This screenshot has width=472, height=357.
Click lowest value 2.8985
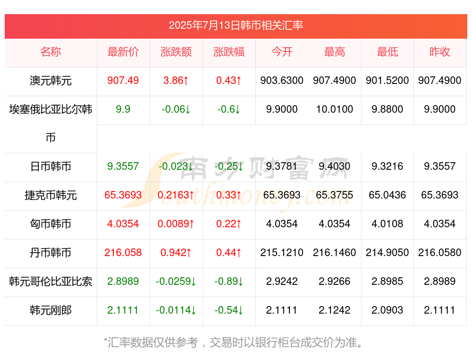click(388, 282)
